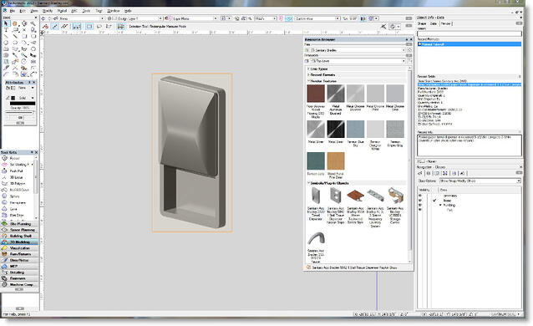
Task: Open the Class Options dropdown in Navigation
Action: tap(480, 181)
